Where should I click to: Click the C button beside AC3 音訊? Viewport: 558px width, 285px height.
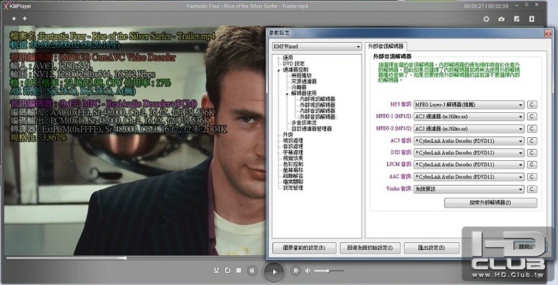[532, 141]
